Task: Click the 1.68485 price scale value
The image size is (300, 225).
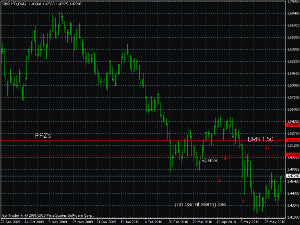Action: tap(293, 13)
